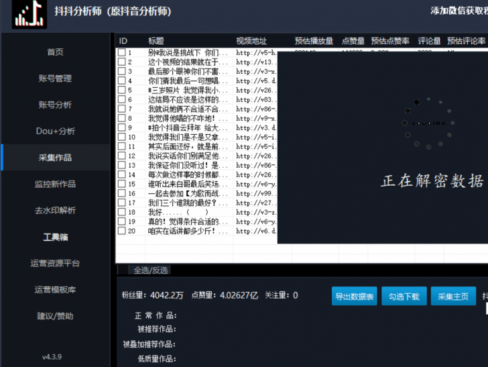
Task: Tick the checkbox for row 10
Action: pos(122,137)
